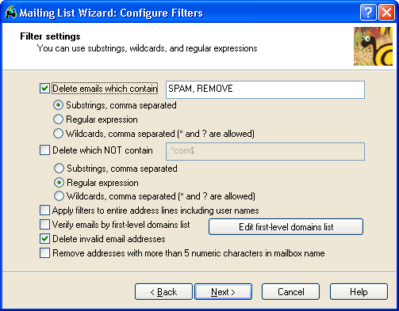Select second Substrings radio under NOT contain
This screenshot has height=311, width=399.
(x=59, y=169)
